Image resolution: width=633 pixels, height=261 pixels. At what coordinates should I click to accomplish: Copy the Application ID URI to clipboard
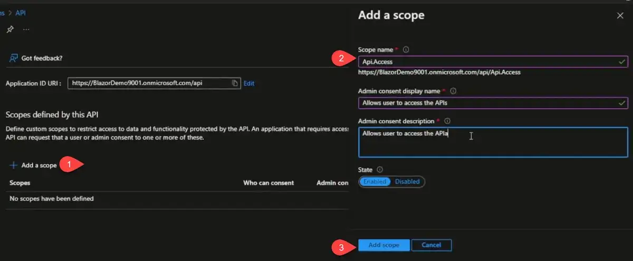click(x=235, y=83)
